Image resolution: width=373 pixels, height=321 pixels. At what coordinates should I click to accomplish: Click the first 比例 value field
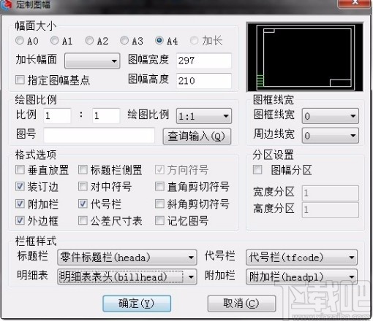pyautogui.click(x=57, y=115)
